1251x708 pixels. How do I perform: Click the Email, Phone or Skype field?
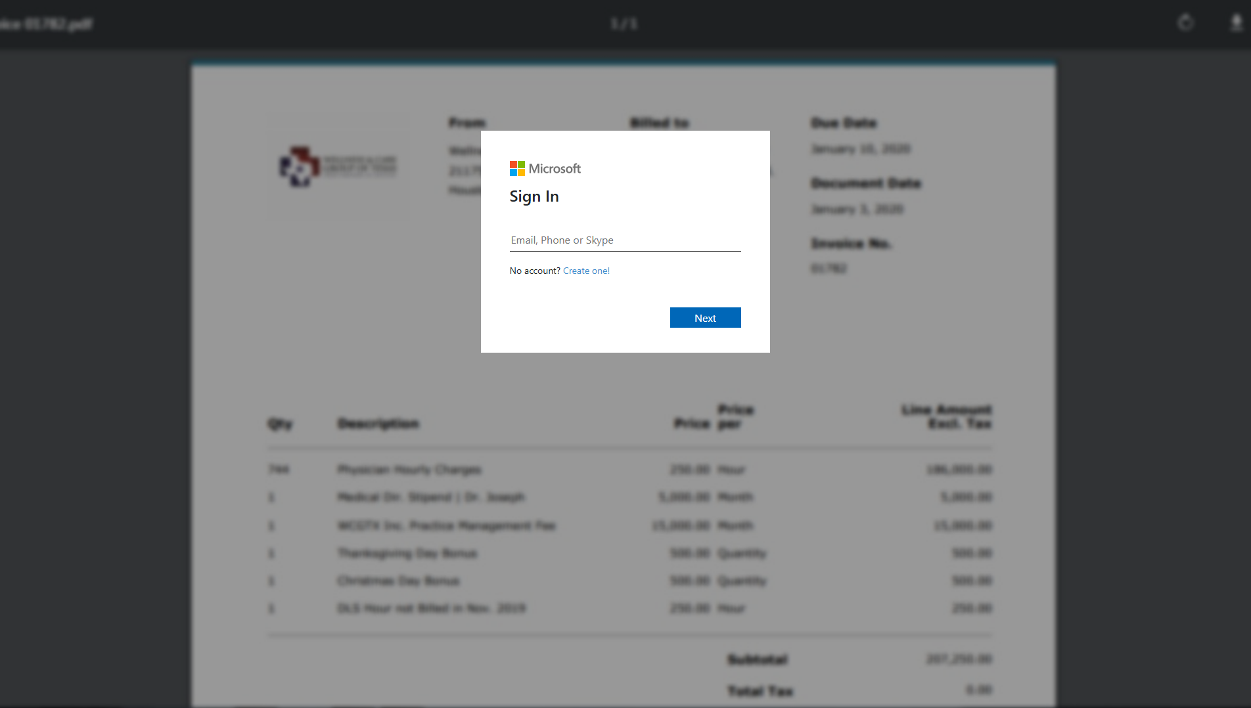click(x=625, y=240)
